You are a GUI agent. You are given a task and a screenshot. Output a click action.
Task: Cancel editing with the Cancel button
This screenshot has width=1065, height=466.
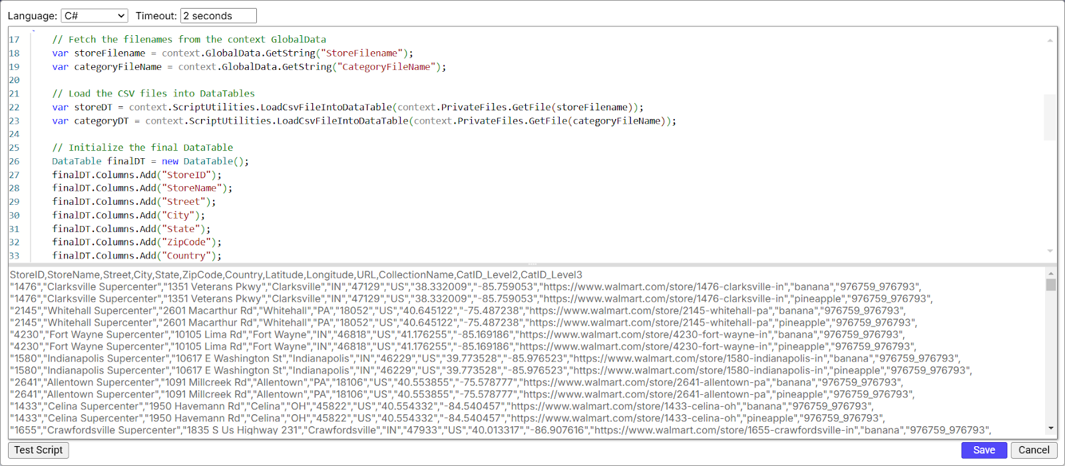click(x=1034, y=450)
